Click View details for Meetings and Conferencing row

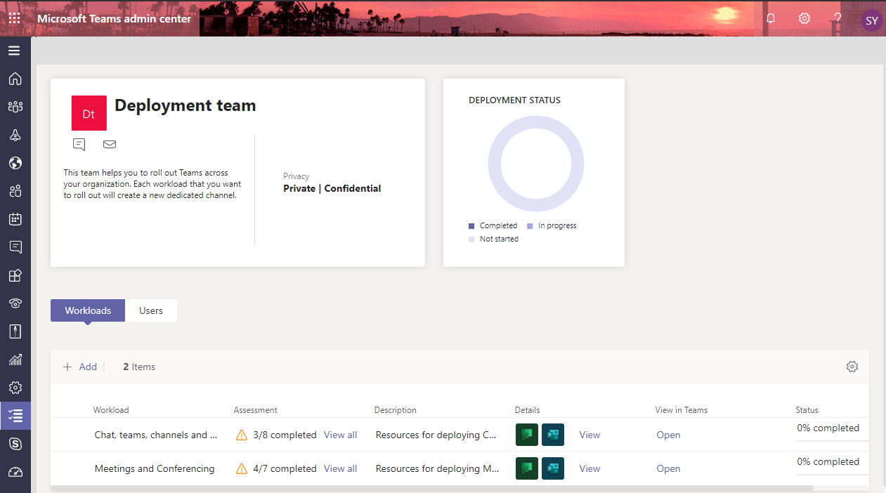click(589, 468)
